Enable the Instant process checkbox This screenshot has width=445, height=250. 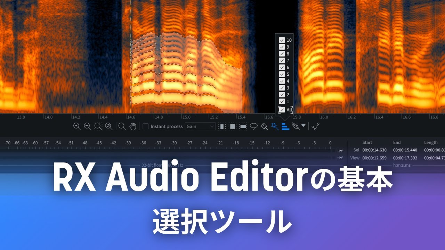pyautogui.click(x=146, y=126)
